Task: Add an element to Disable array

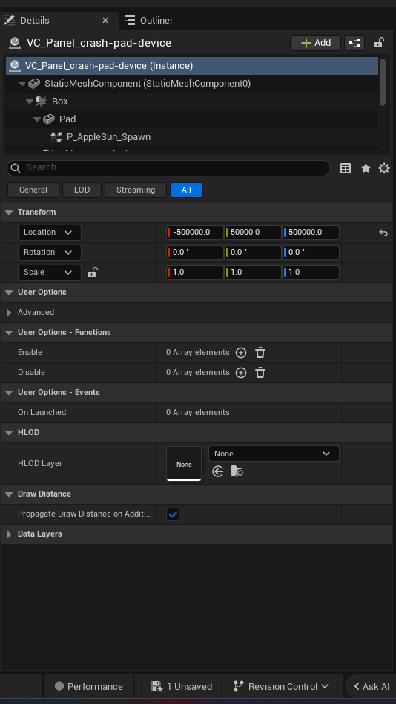Action: tap(241, 373)
